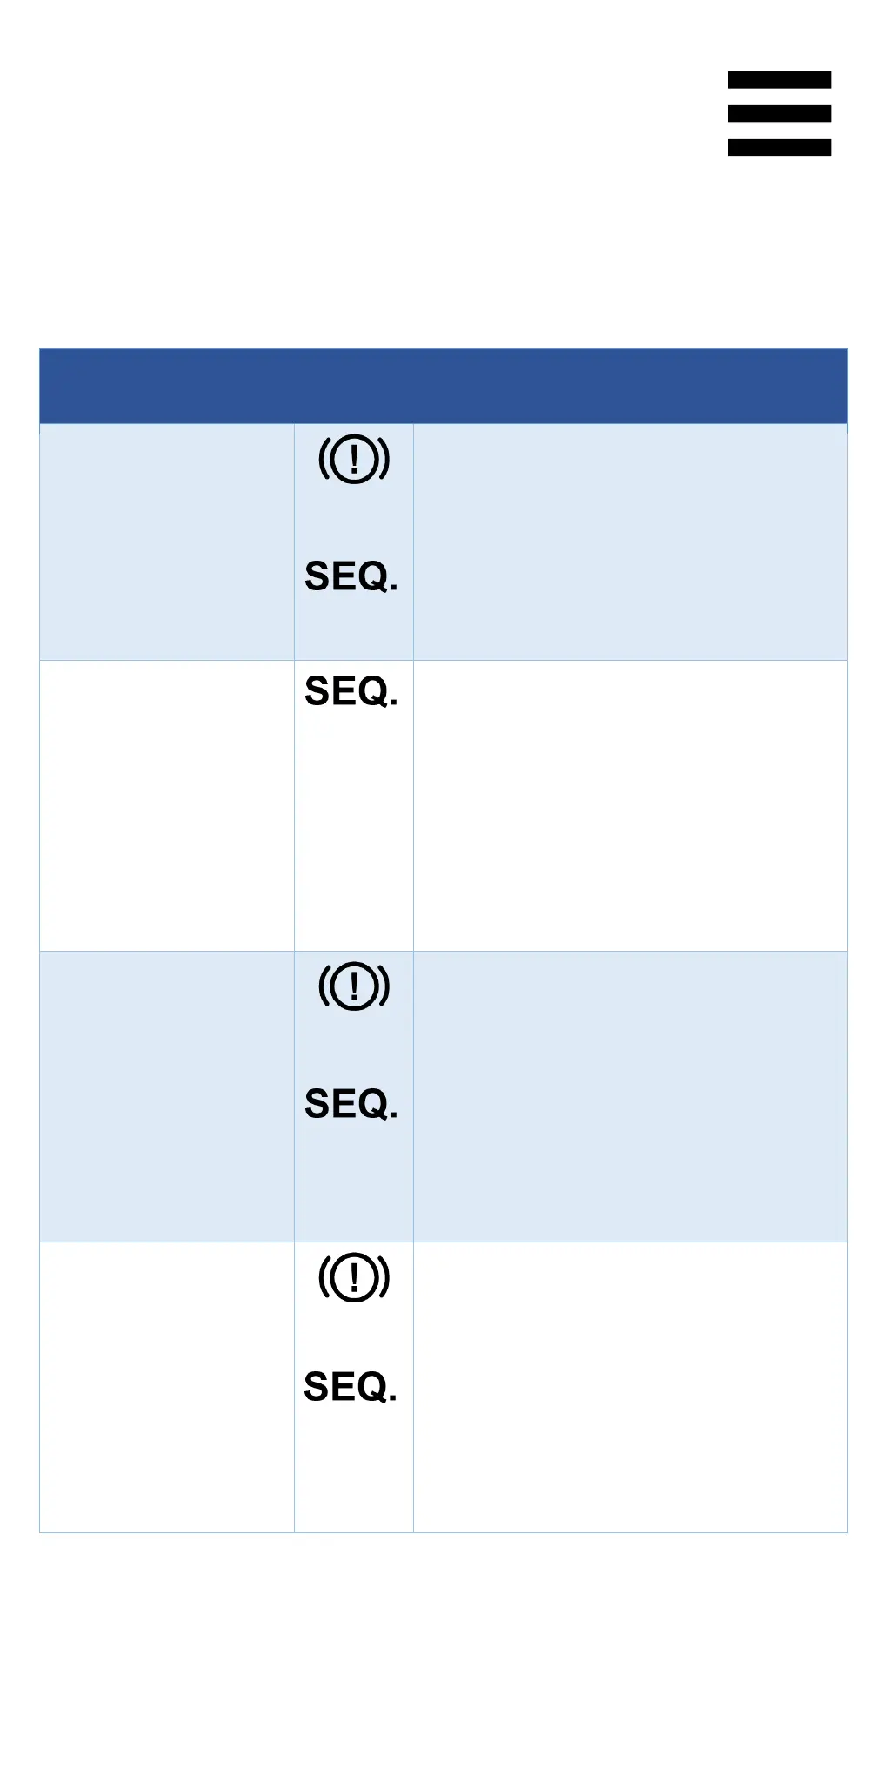Click the brake warning icon in fourth row

click(x=354, y=1277)
